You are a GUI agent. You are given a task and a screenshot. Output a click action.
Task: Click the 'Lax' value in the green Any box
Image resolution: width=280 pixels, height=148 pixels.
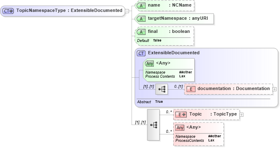pyautogui.click(x=182, y=76)
